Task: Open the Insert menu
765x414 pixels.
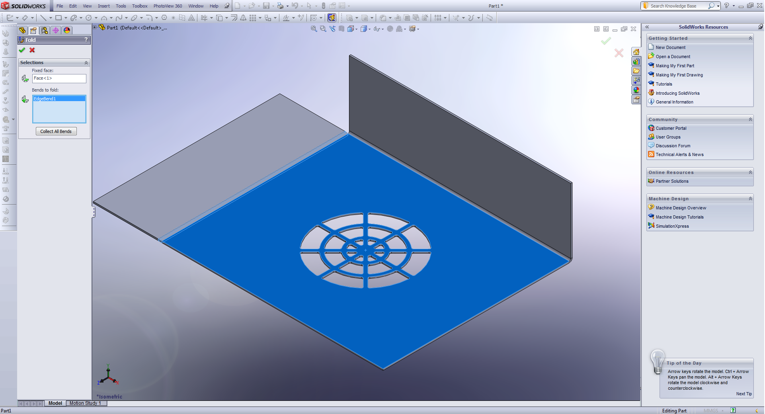Action: pos(103,6)
